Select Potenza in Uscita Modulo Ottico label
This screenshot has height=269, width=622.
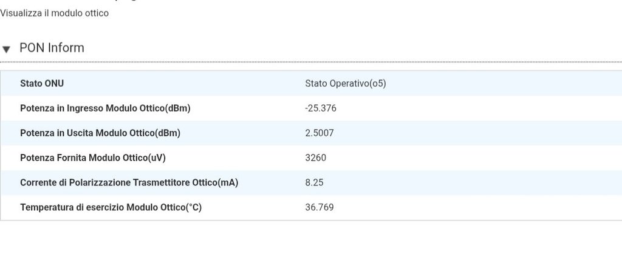point(100,133)
